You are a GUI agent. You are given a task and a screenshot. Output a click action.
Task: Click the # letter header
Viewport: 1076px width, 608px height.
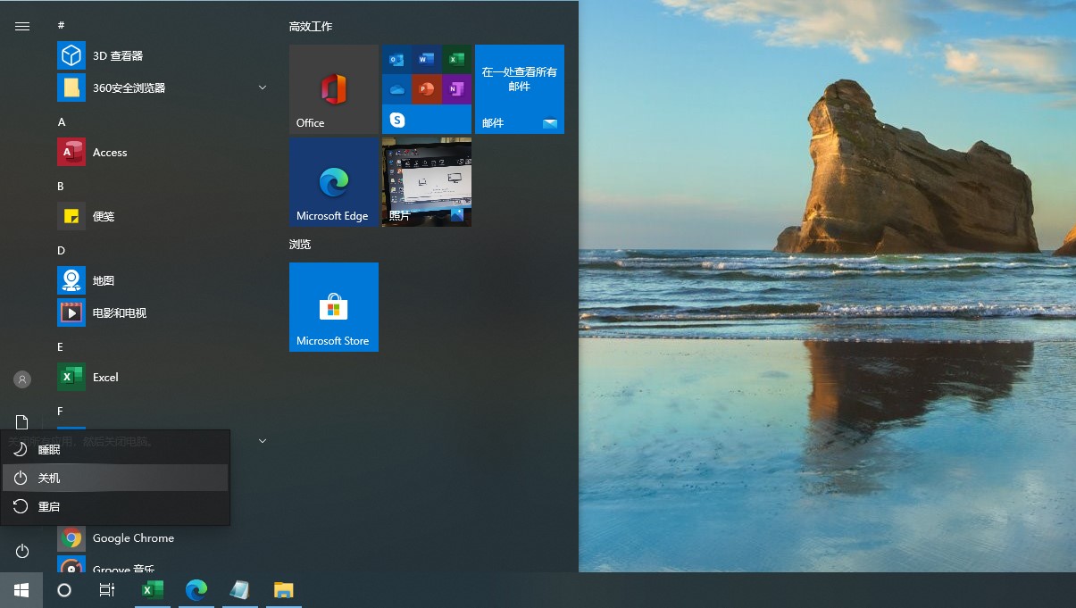(x=61, y=25)
